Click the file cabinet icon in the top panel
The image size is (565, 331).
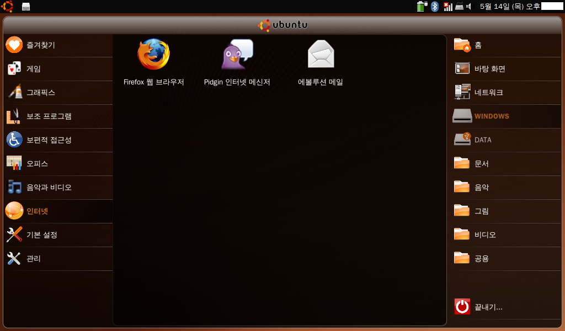coord(26,7)
